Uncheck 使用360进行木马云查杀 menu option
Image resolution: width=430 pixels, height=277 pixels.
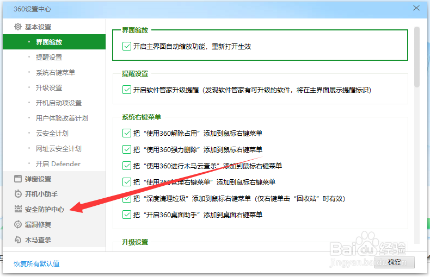click(127, 166)
